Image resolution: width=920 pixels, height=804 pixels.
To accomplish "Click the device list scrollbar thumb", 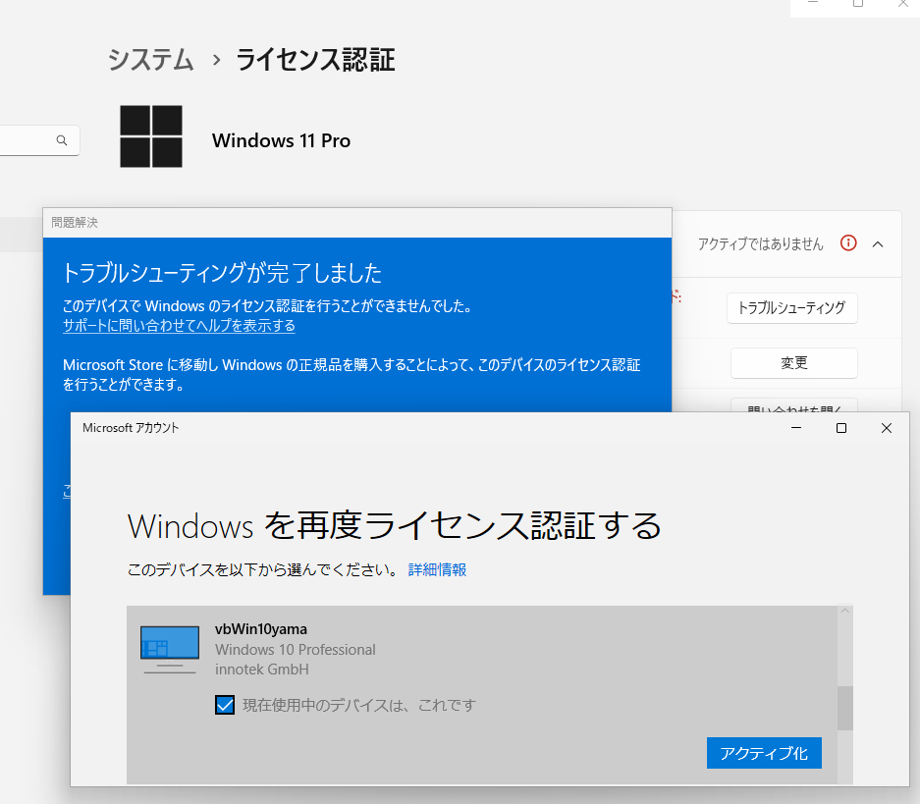I will click(844, 707).
